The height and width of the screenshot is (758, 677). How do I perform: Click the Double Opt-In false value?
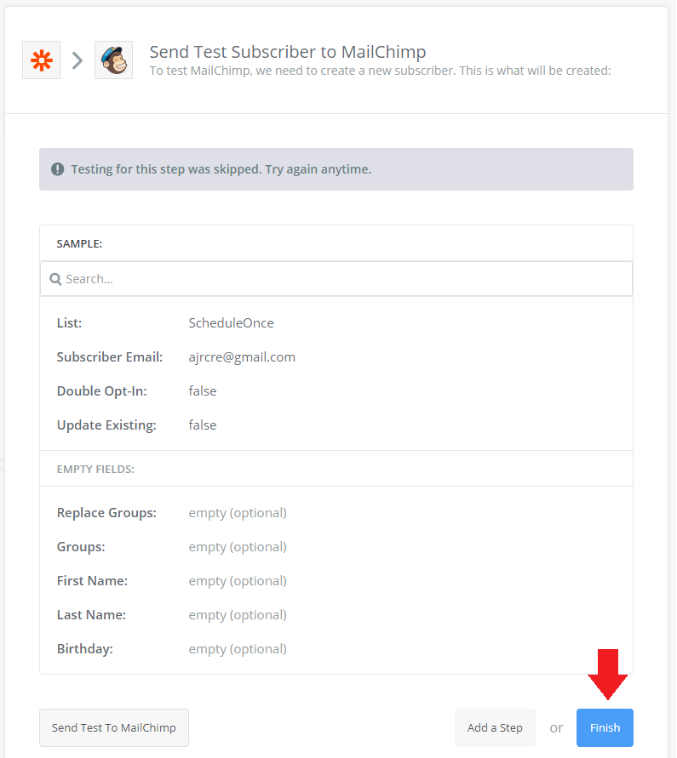tap(203, 391)
